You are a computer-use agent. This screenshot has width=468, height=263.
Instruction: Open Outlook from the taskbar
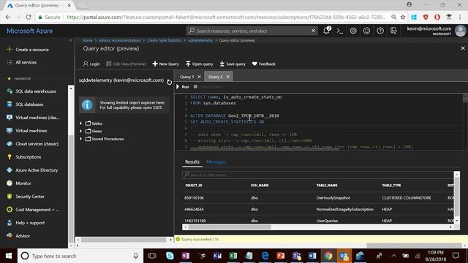coord(344,256)
